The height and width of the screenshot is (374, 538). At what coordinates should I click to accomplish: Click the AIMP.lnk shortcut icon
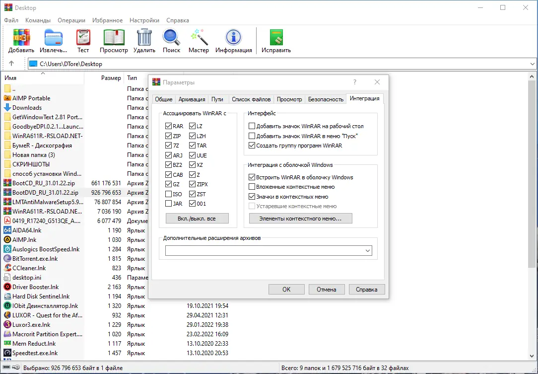(x=7, y=240)
